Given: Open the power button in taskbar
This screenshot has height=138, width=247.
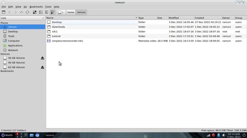Looking at the screenshot, I should pyautogui.click(x=244, y=135).
